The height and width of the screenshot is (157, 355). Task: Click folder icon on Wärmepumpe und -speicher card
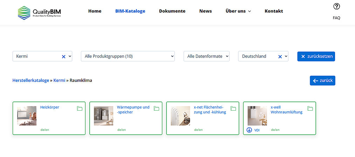[156, 109]
